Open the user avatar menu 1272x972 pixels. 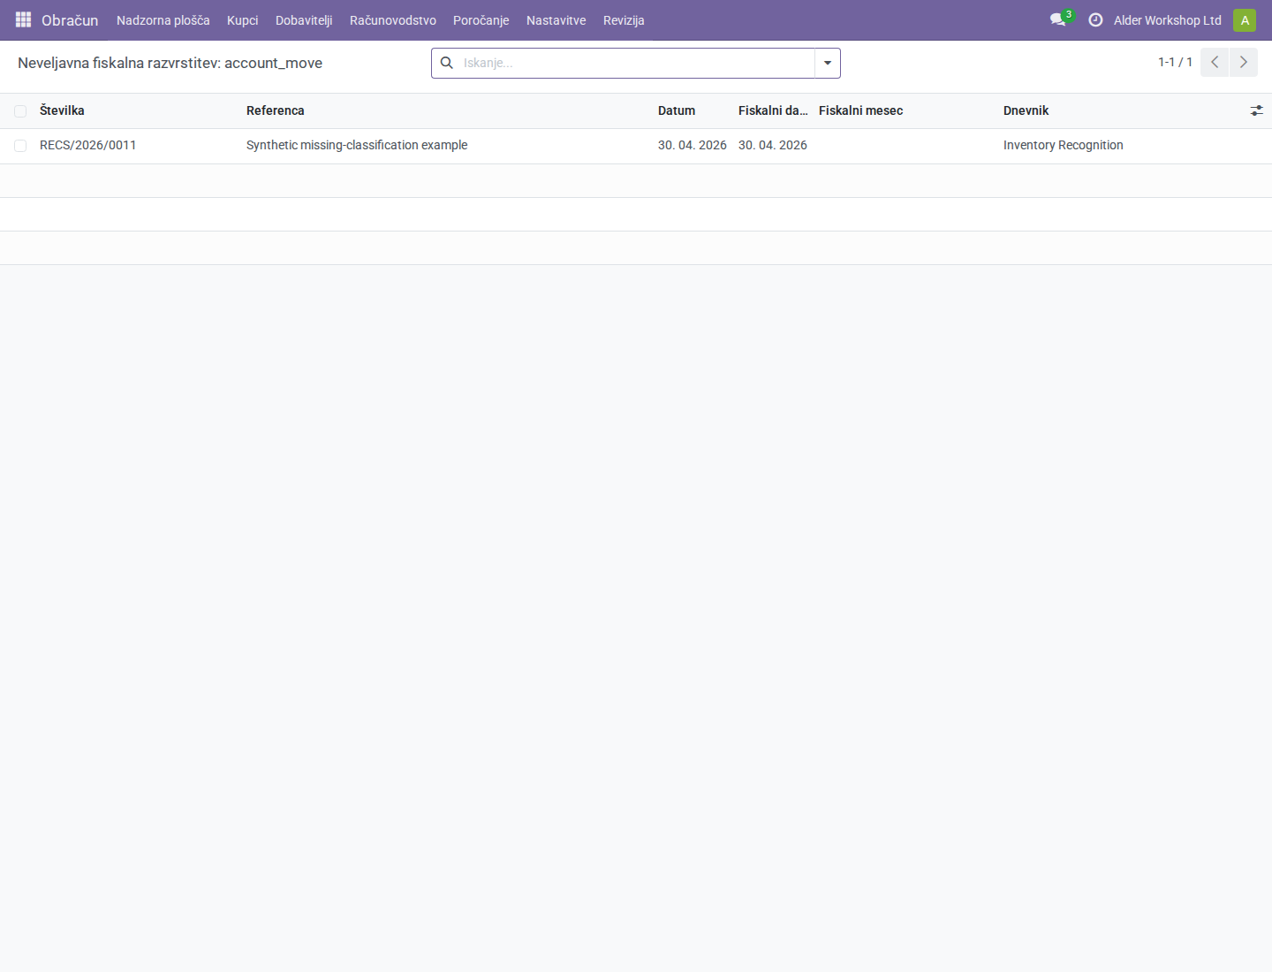point(1245,20)
